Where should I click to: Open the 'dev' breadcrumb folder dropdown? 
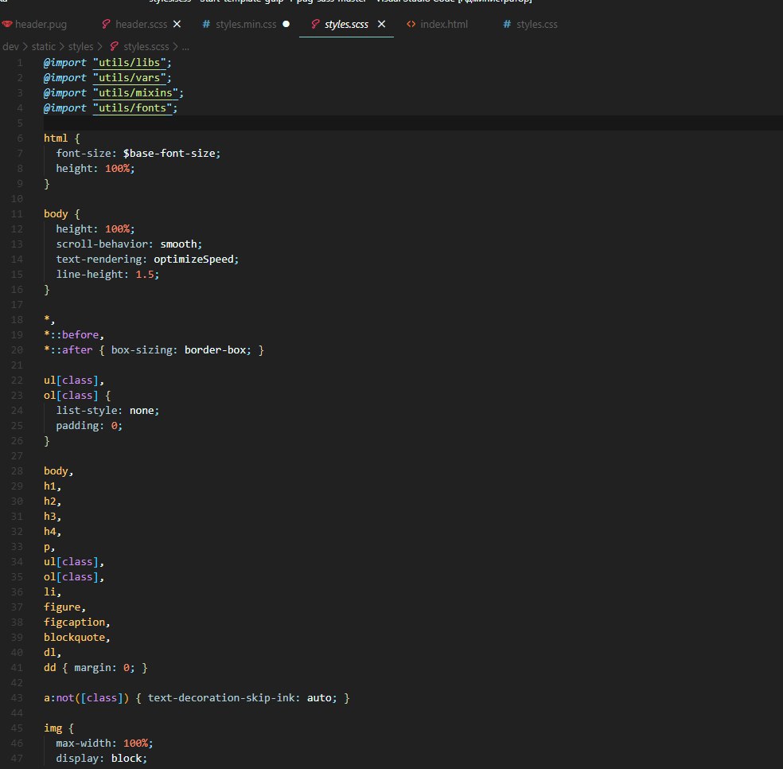(x=11, y=47)
